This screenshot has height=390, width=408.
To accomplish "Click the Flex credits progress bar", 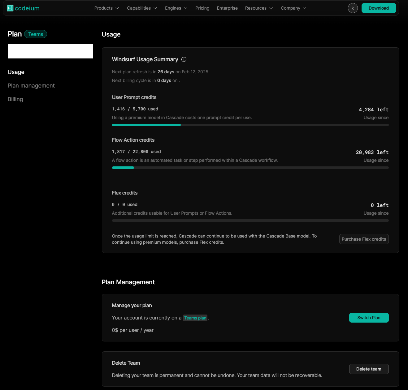I will point(250,221).
